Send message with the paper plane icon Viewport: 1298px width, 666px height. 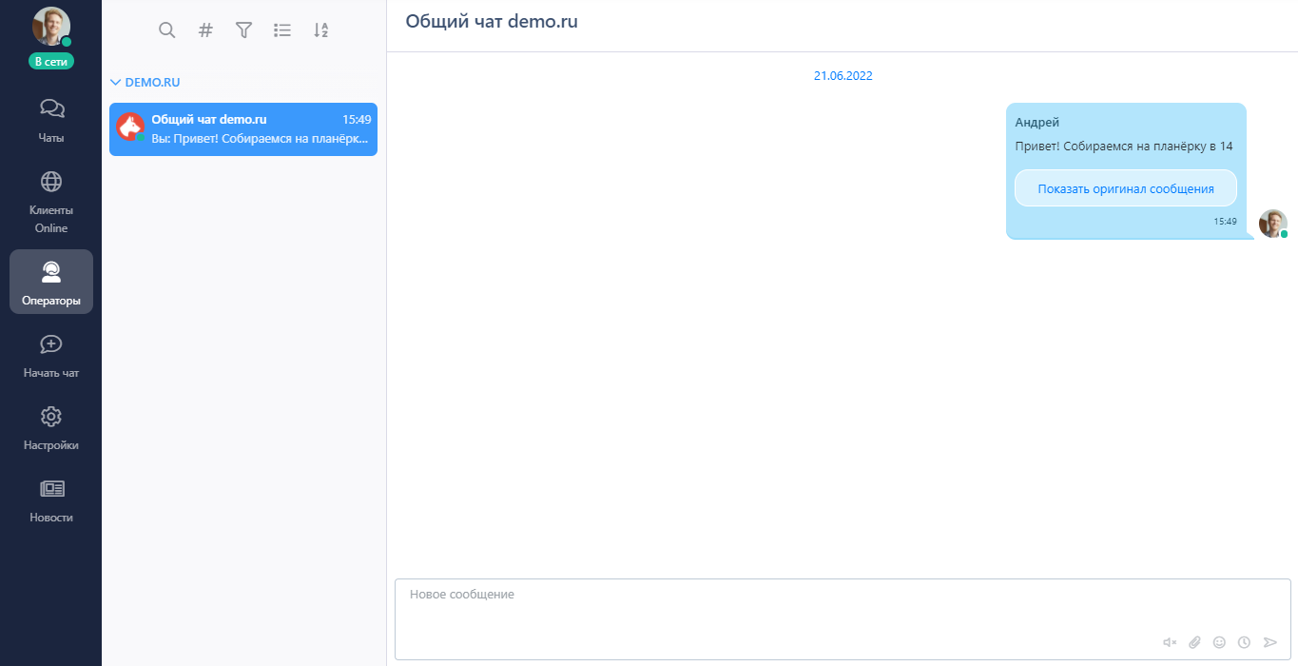[1269, 642]
